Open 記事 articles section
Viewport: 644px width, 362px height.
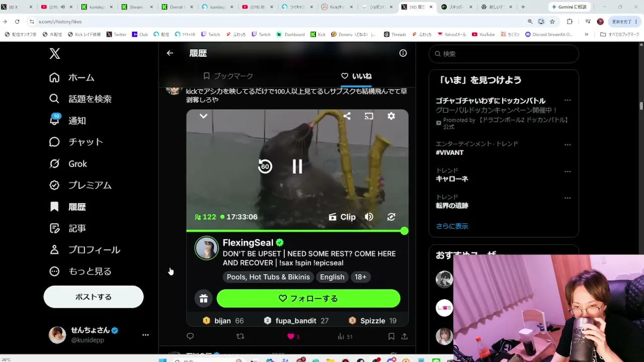coord(68,228)
